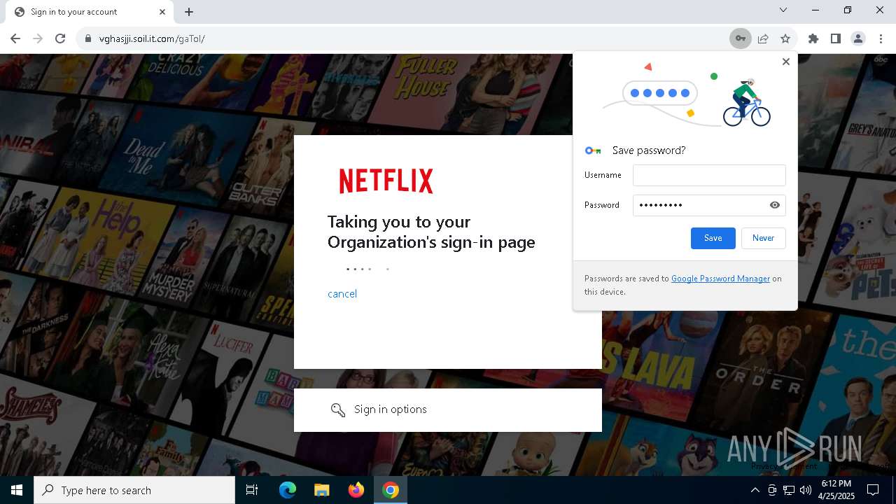The height and width of the screenshot is (504, 896).
Task: Click the Username field
Action: [709, 175]
